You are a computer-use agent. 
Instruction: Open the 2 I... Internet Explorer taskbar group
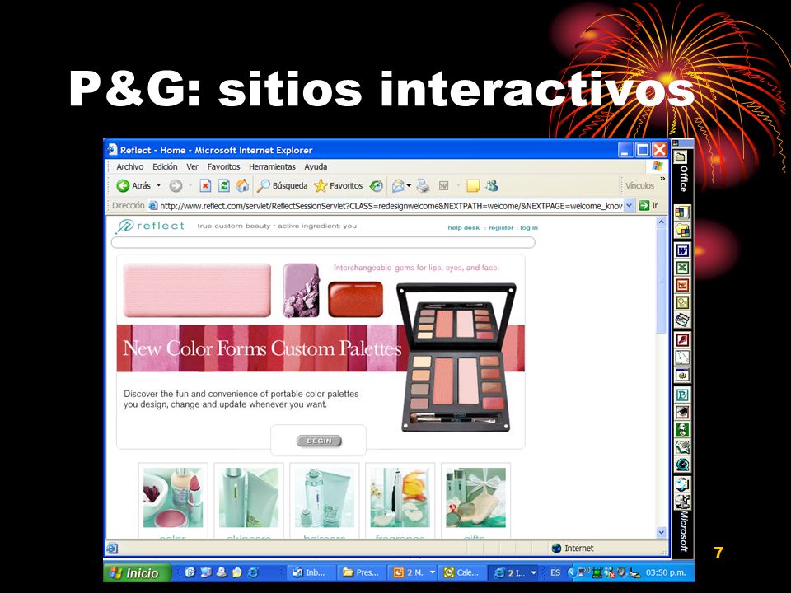514,573
